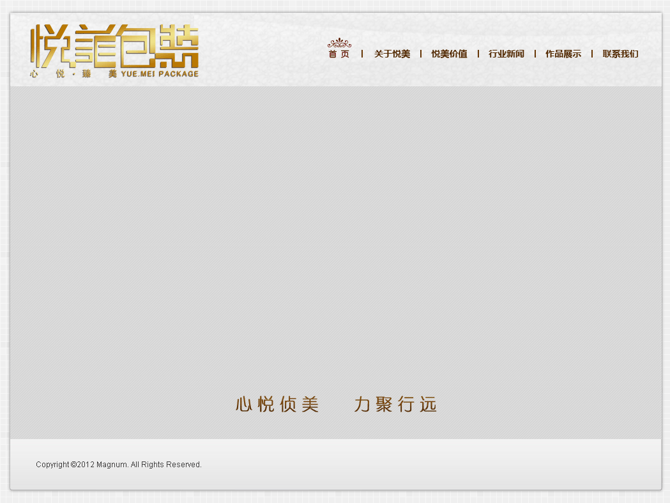The image size is (670, 503).
Task: Open the 行业新闻 industry news page
Action: coord(506,54)
